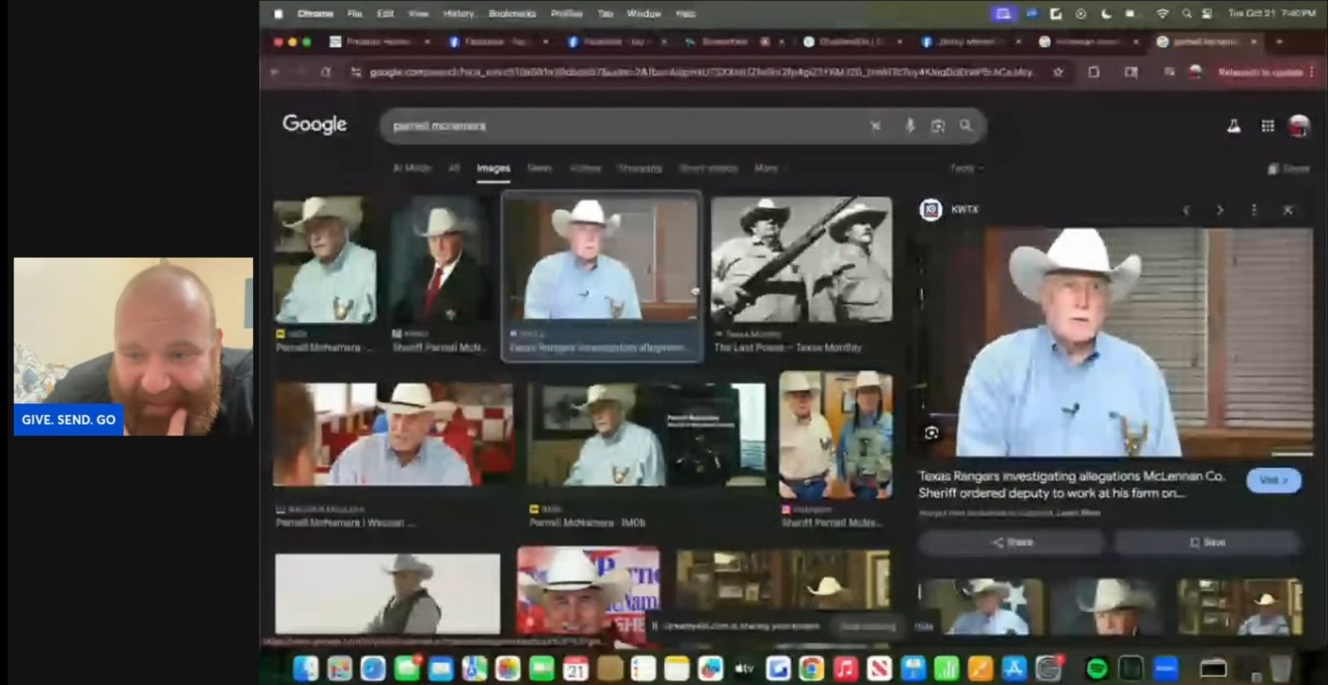Bookmark this page with star icon

(1057, 72)
